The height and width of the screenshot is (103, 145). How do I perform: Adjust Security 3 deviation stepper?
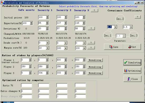click(84, 29)
